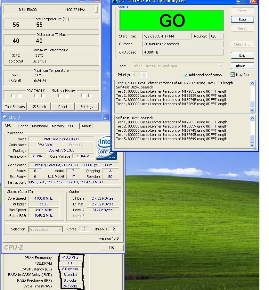The image size is (269, 290).
Task: Click the instructions list 'MMX, SSE, SSE2...'
Action: [x=74, y=182]
